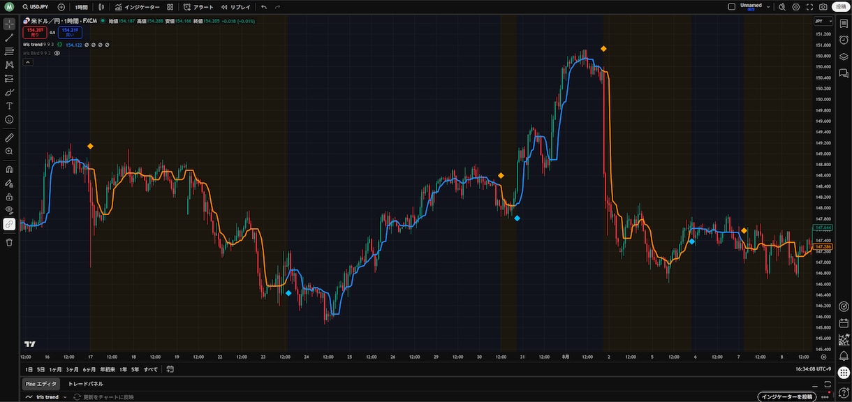Open the 16:34:08 UTC+9 timezone menu
The image size is (852, 402).
[x=813, y=369]
